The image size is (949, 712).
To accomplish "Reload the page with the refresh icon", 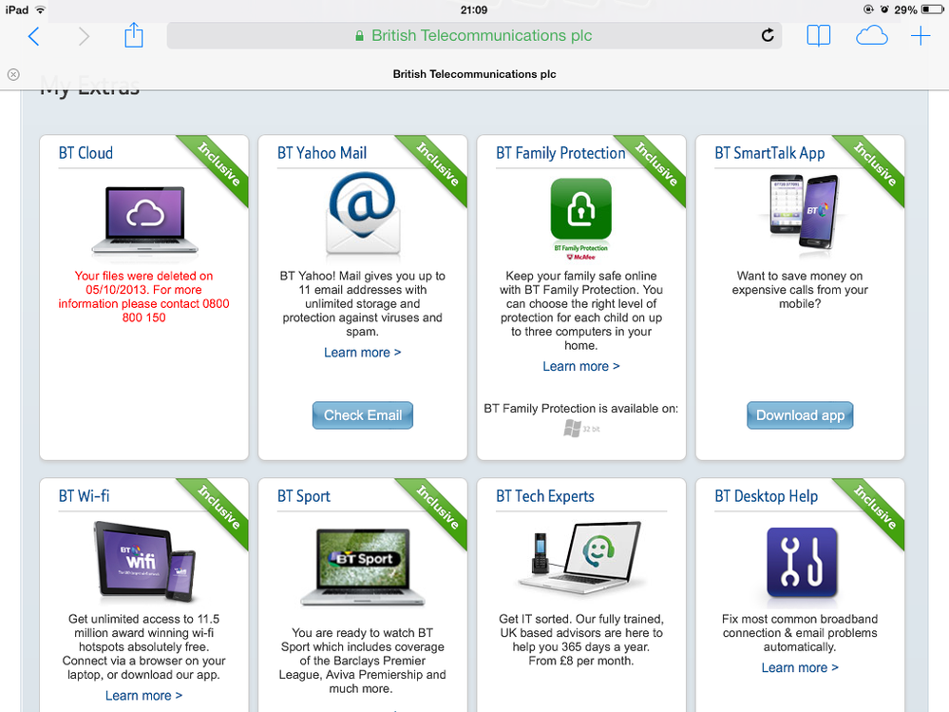I will click(x=768, y=35).
